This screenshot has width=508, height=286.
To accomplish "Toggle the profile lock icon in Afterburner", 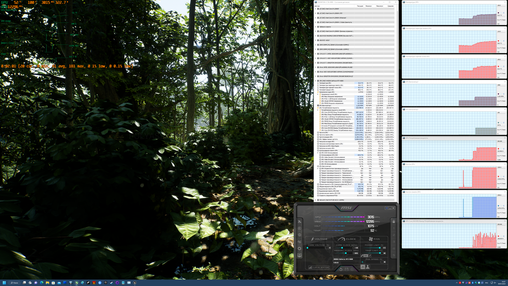I will 394,222.
